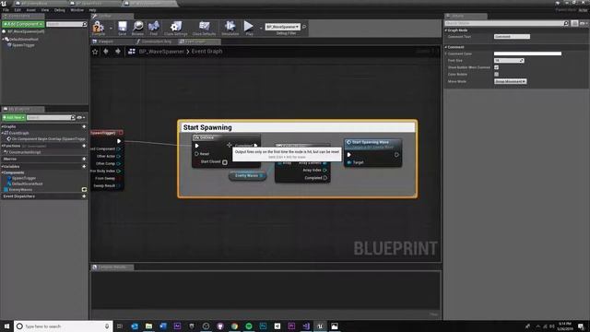Screen dimensions: 590x332
Task: Open the compile options dropdown arrow
Action: click(111, 28)
